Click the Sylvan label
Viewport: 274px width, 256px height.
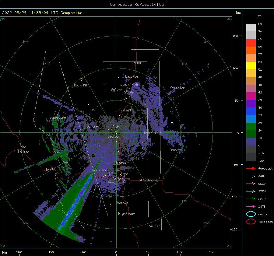[117, 90]
